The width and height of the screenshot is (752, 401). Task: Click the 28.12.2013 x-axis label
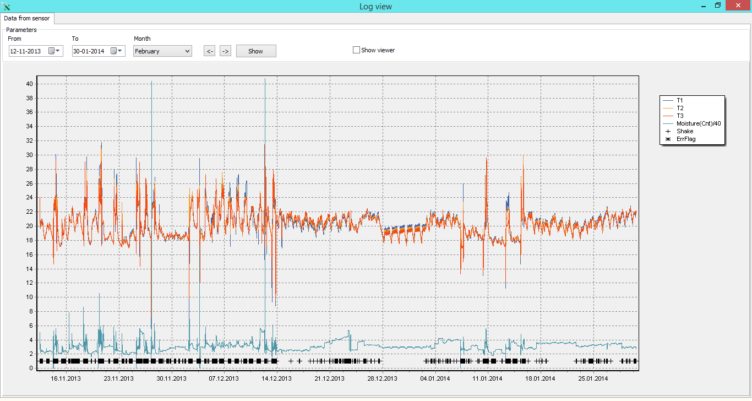(x=383, y=378)
